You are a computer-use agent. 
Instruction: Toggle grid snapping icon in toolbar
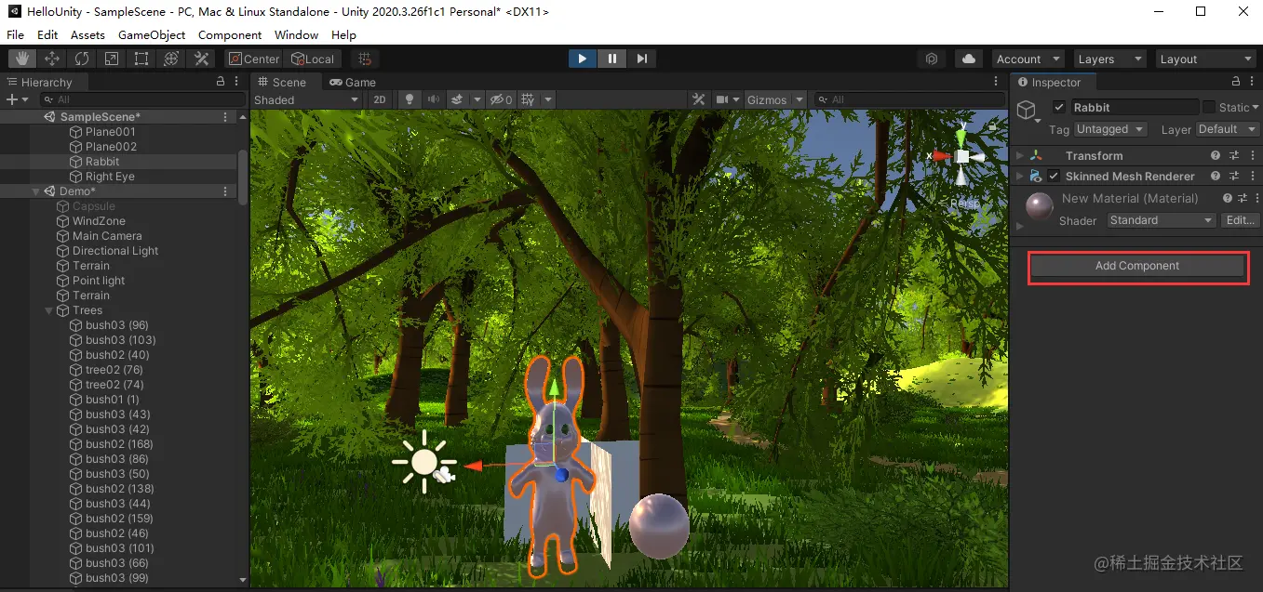point(366,59)
